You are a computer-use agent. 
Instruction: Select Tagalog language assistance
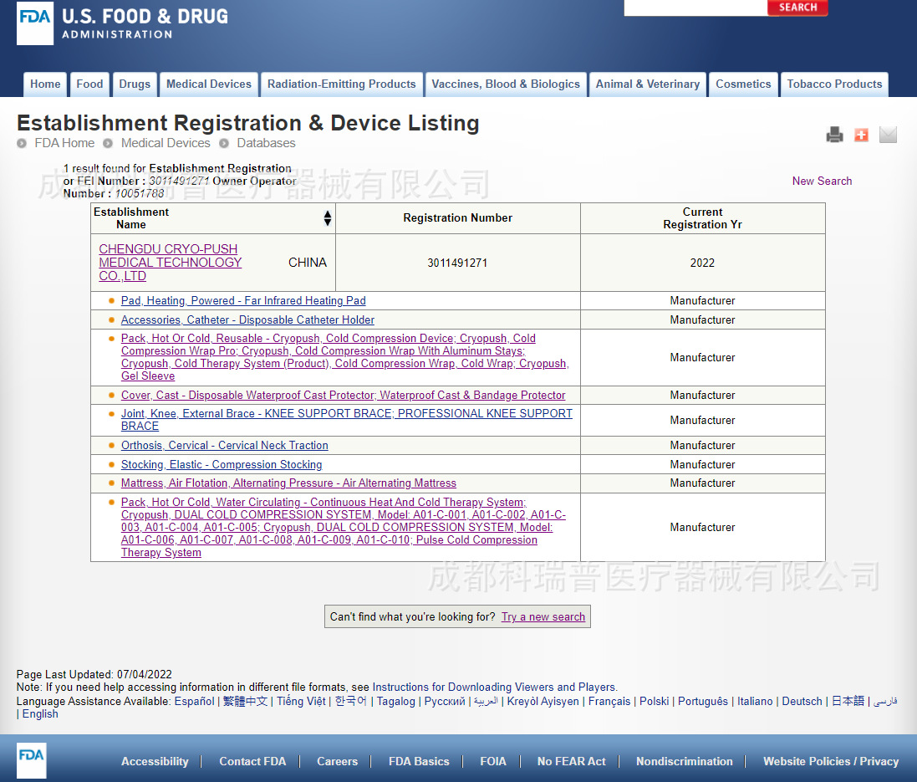tap(396, 701)
